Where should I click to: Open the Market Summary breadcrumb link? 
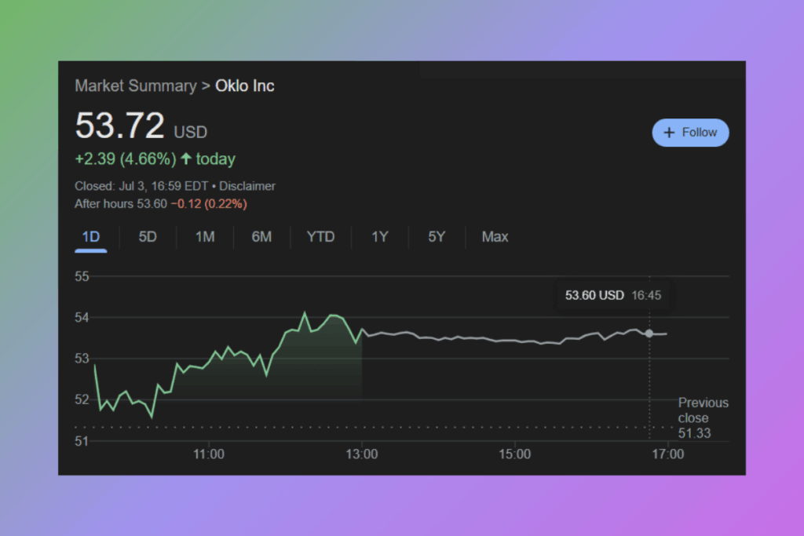click(135, 86)
